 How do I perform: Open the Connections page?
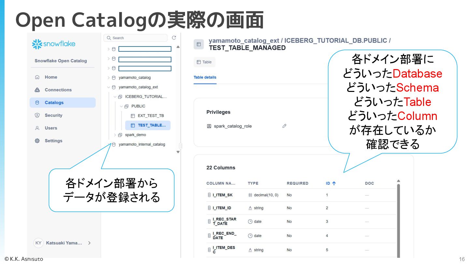coord(58,90)
